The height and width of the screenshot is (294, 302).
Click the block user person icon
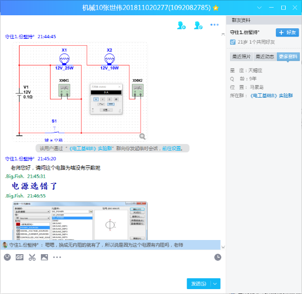198,25
